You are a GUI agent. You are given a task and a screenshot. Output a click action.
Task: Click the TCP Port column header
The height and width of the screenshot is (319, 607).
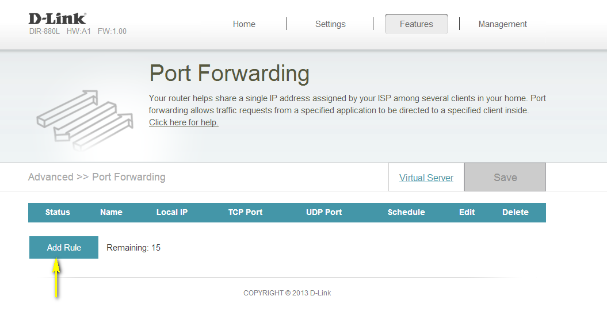click(x=245, y=212)
